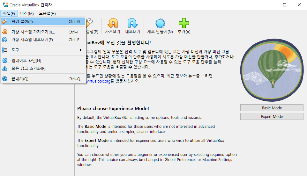Click the green plus 추가(A) toolbar icon
This screenshot has height=176, width=307.
[184, 23]
